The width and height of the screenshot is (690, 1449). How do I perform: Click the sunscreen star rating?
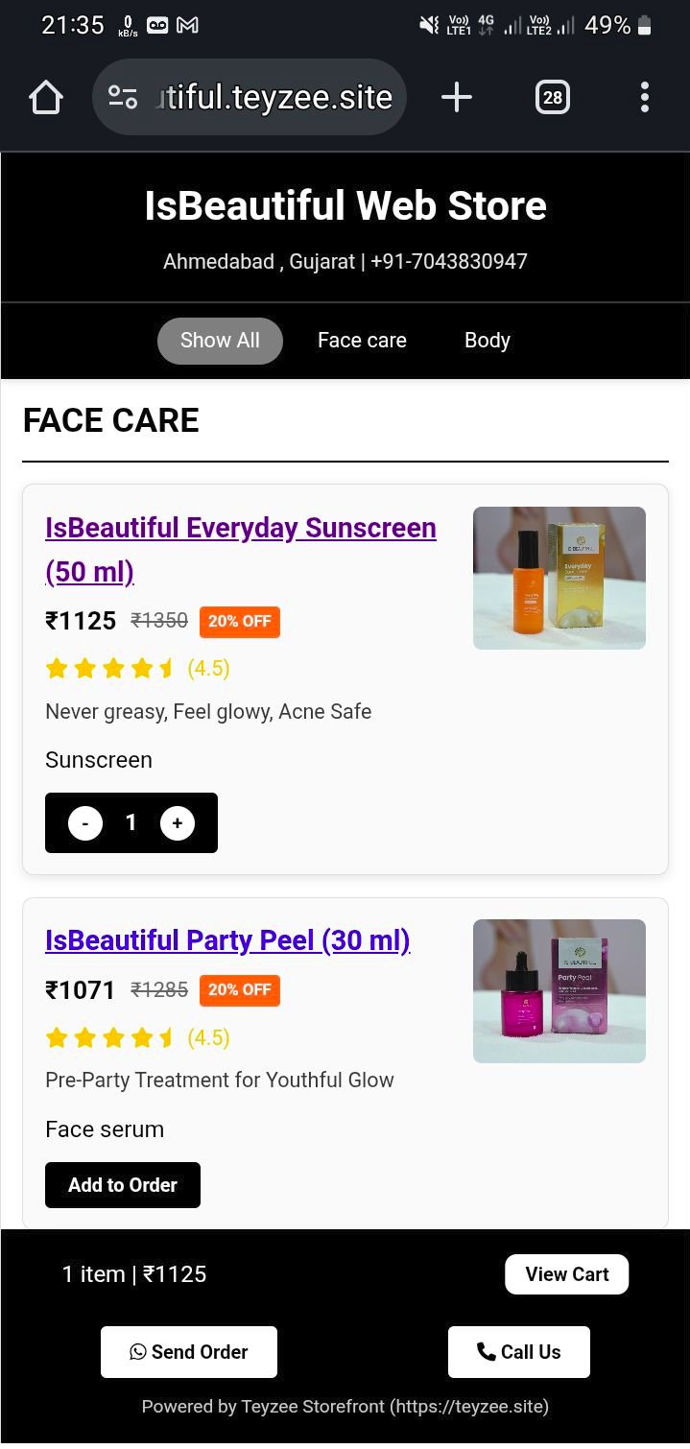pos(110,669)
